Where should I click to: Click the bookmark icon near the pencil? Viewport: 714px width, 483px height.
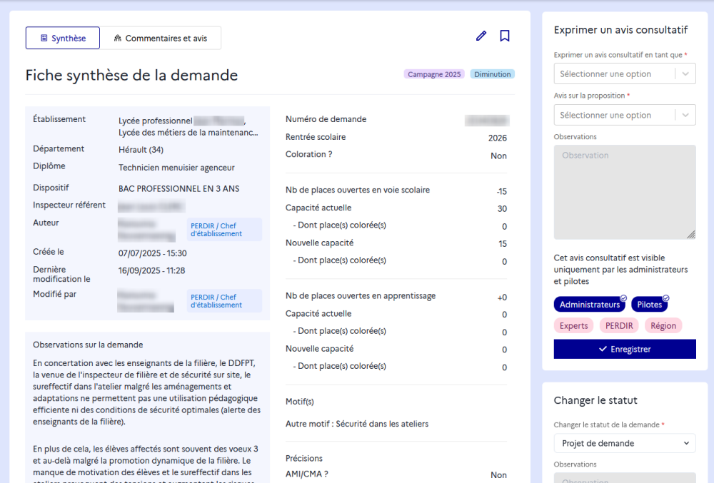[x=505, y=36]
